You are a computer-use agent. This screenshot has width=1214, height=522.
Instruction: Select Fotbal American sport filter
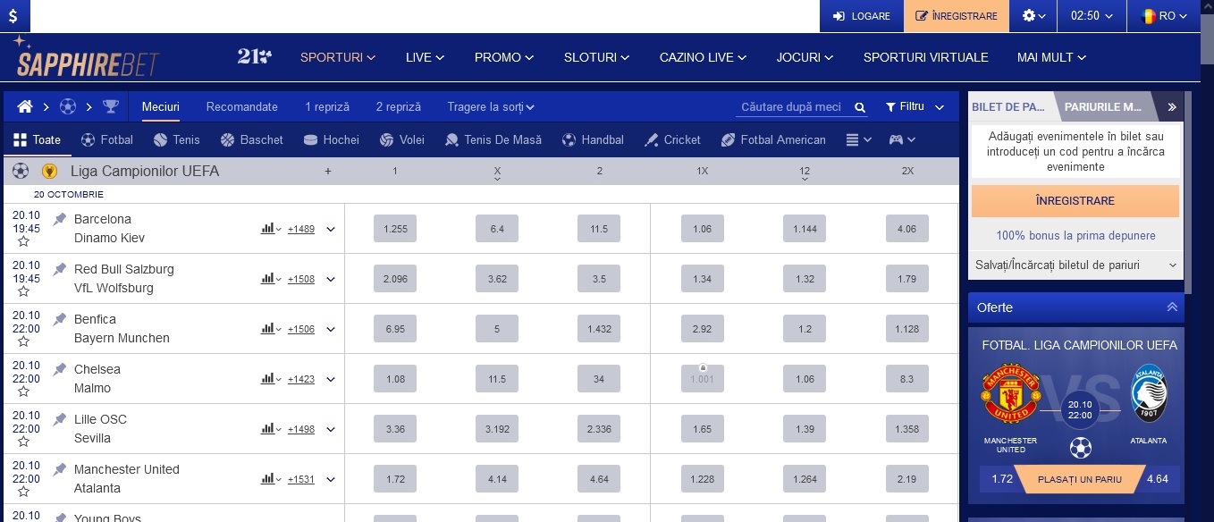click(773, 140)
